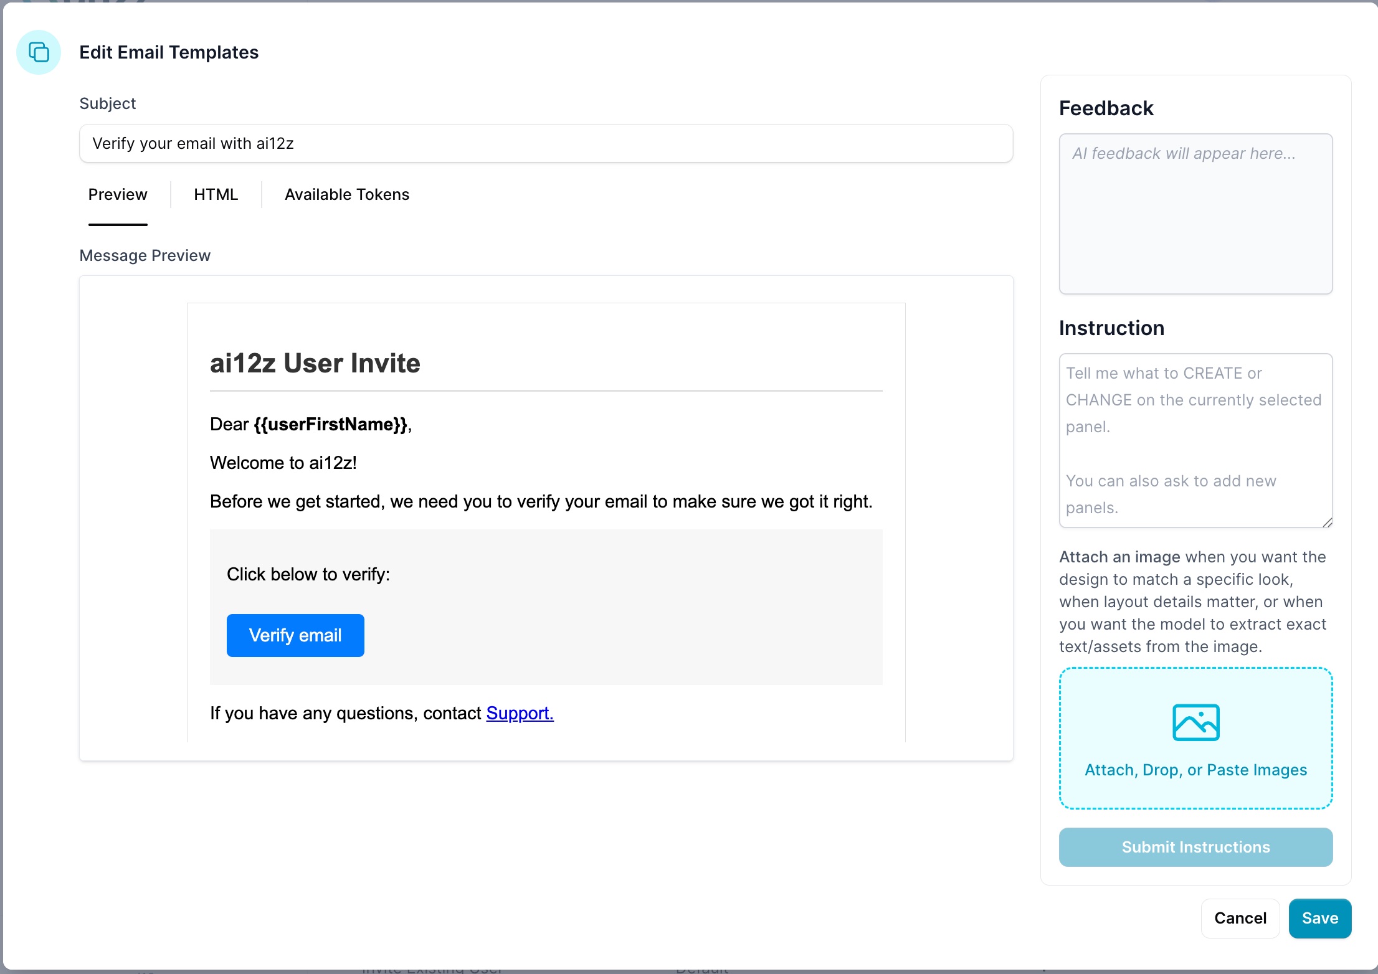Click the Save button
The width and height of the screenshot is (1378, 974).
pyautogui.click(x=1319, y=918)
